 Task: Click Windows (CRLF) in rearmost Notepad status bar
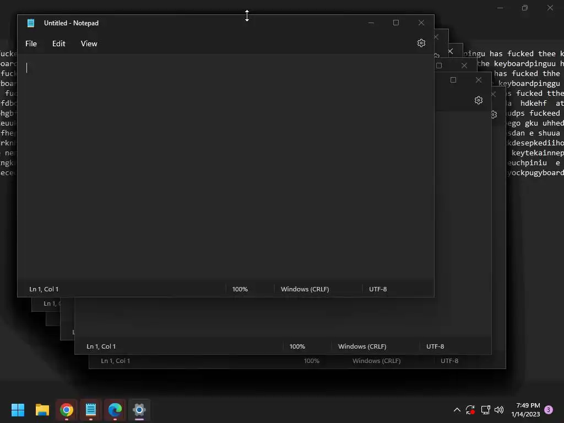[x=377, y=361]
